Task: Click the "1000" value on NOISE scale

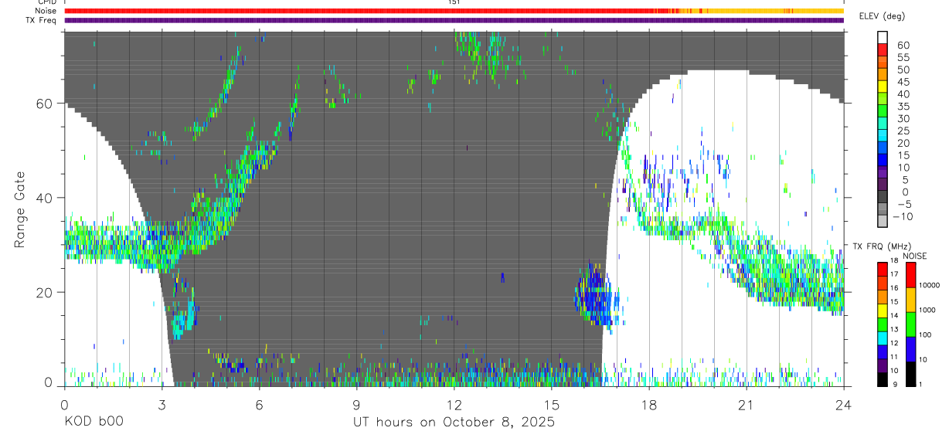Action: click(926, 310)
